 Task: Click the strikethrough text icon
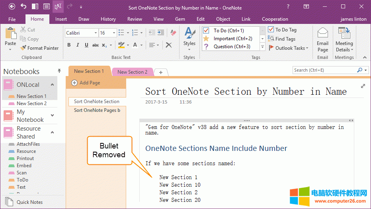point(95,45)
